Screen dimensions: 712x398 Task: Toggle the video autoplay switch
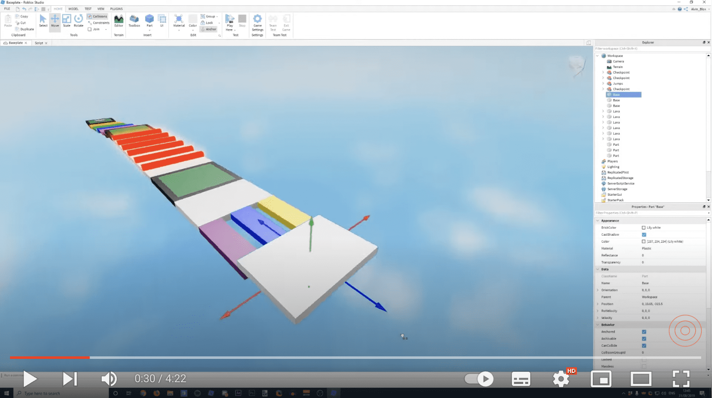[x=479, y=379]
